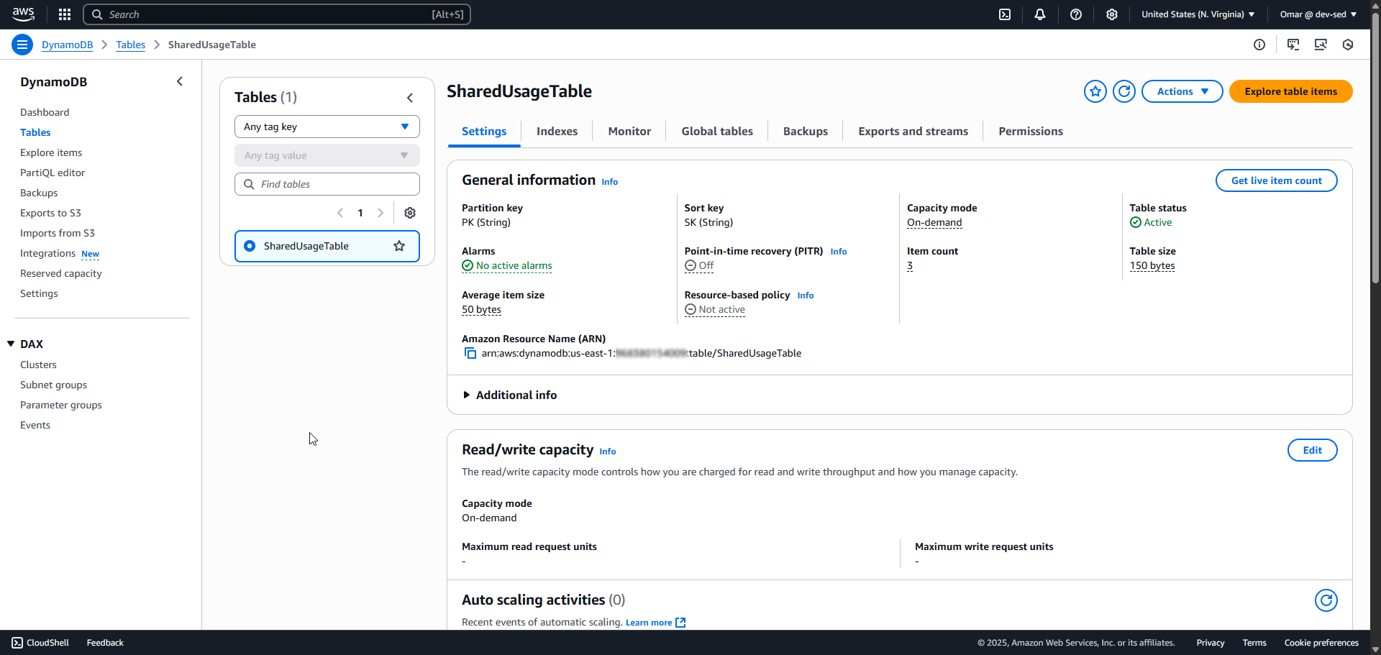Click Info next to General information
This screenshot has width=1381, height=655.
[x=609, y=182]
